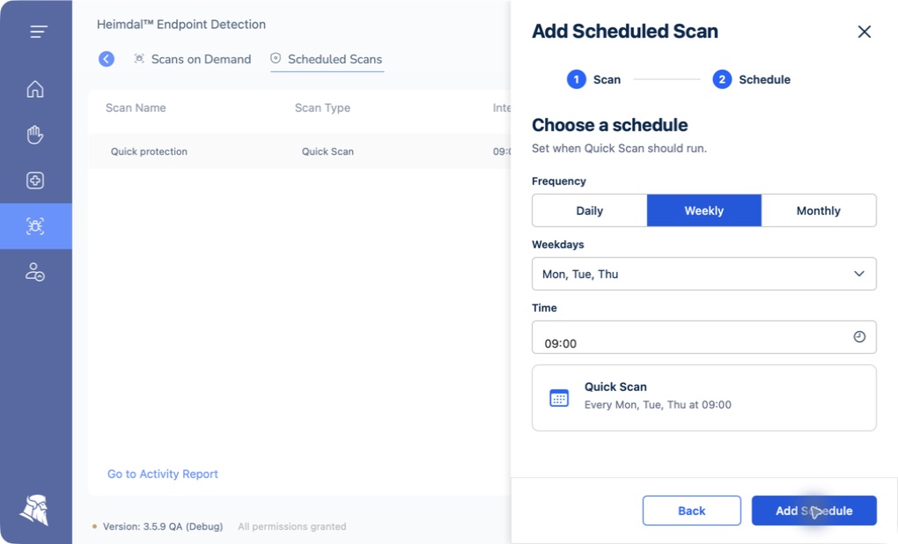This screenshot has height=544, width=898.
Task: Open Go to Activity Report link
Action: 163,474
